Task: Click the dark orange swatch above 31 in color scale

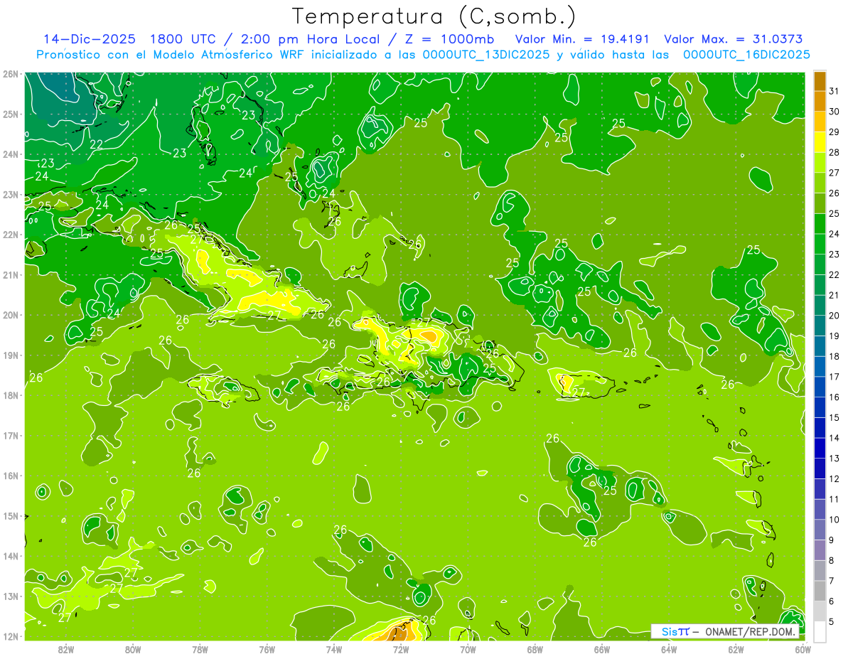Action: [x=820, y=81]
